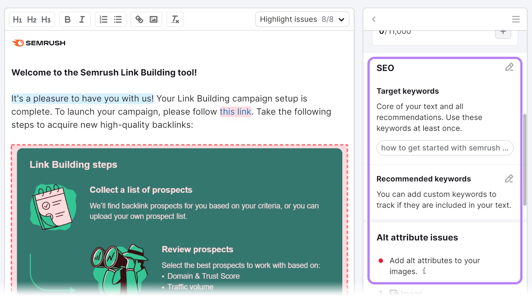532x302 pixels.
Task: Toggle bold formatting
Action: (x=67, y=19)
